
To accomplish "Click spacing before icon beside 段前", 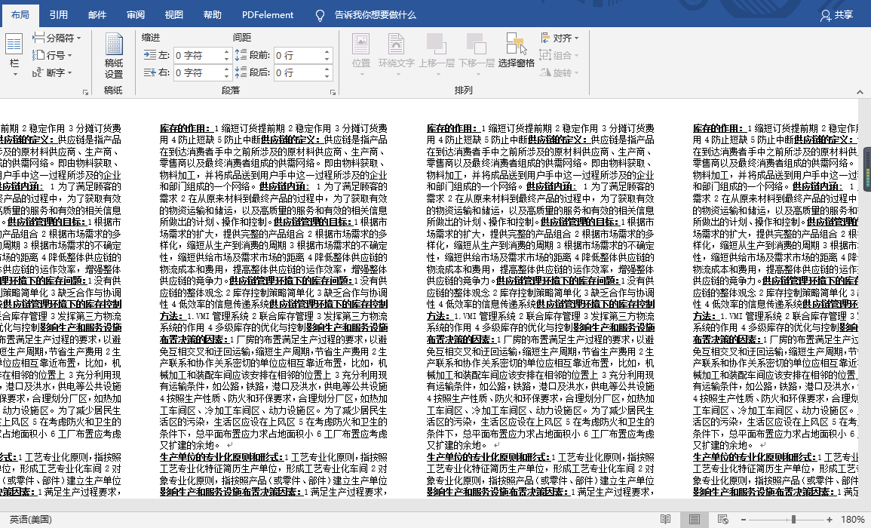I will (x=241, y=55).
